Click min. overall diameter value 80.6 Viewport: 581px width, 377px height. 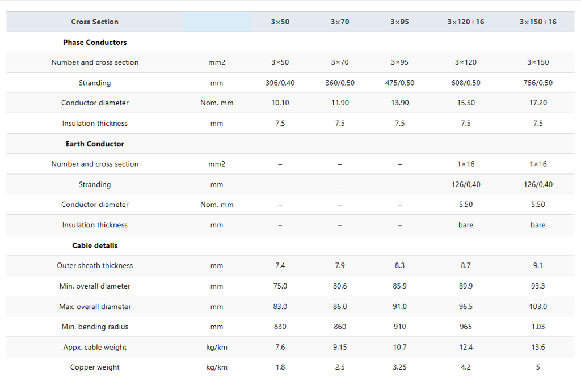tap(340, 286)
